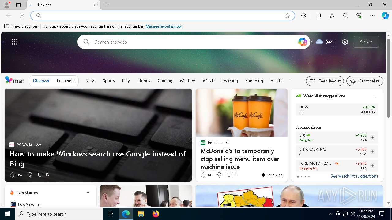Open the profile icon in title bar
The image size is (392, 220).
[x=7, y=5]
